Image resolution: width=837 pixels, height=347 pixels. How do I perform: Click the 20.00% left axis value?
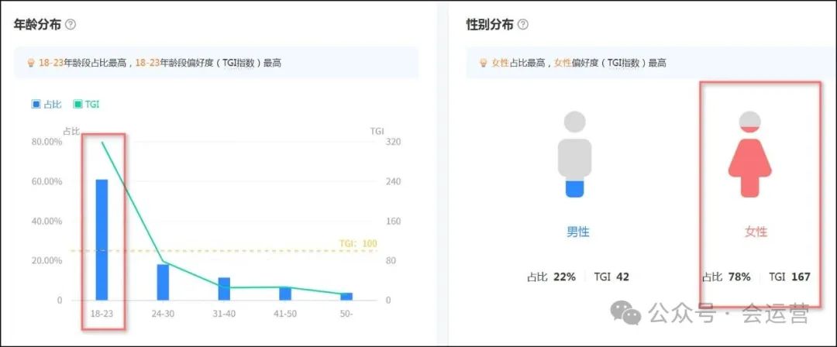point(47,260)
